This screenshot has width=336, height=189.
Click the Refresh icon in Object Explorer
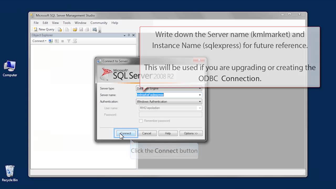pos(75,41)
